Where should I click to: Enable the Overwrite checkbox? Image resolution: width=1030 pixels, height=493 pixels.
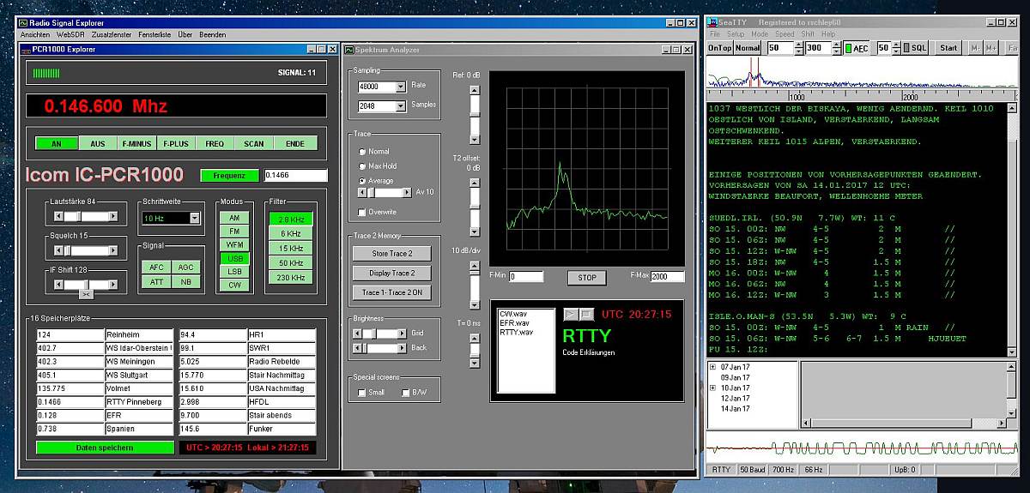362,212
